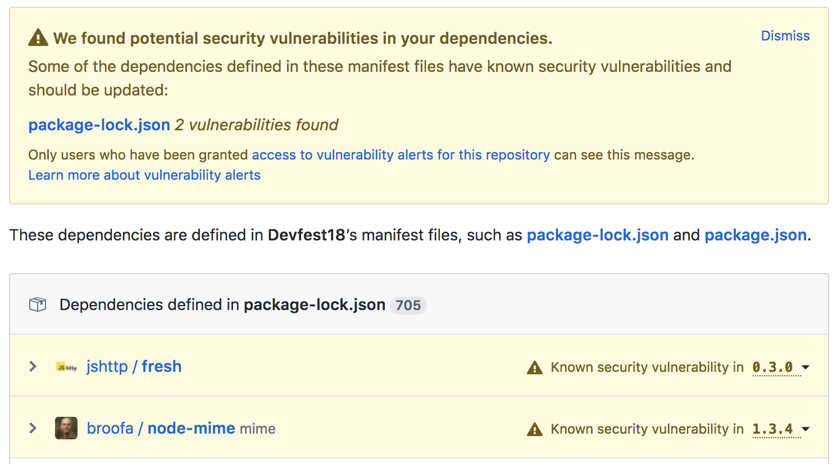Open the fresh repository link
The height and width of the screenshot is (464, 837).
tap(161, 366)
